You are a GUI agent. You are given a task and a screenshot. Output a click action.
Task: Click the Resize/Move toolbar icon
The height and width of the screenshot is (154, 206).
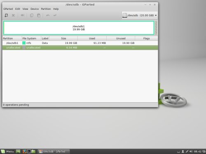[x=23, y=15]
